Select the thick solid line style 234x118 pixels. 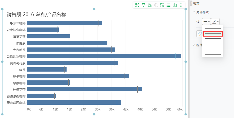[x=213, y=39]
